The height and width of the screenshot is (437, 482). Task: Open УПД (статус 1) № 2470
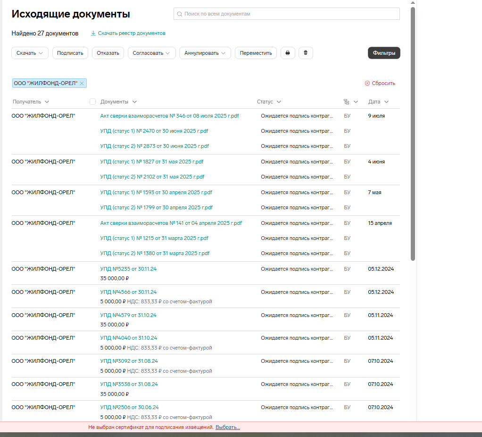coord(154,131)
